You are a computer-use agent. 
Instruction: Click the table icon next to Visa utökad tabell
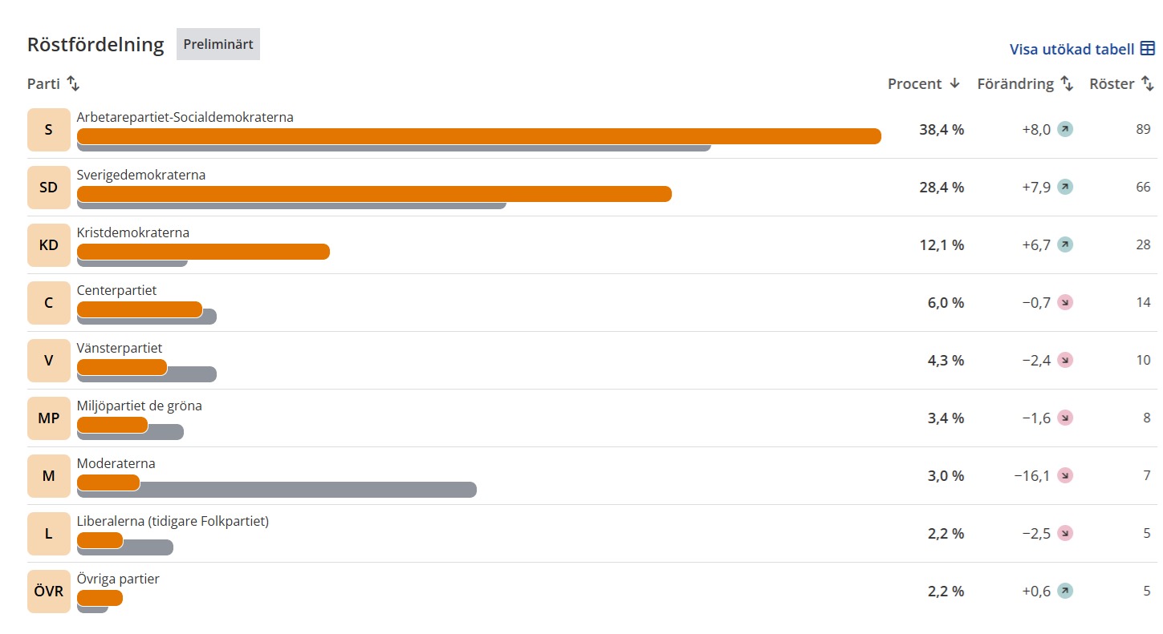(1148, 49)
